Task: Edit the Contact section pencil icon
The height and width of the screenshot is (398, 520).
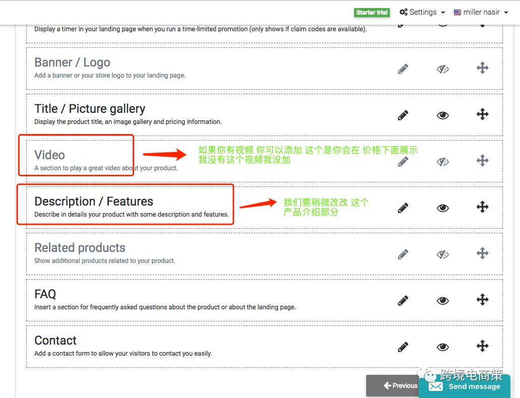Action: (x=403, y=347)
